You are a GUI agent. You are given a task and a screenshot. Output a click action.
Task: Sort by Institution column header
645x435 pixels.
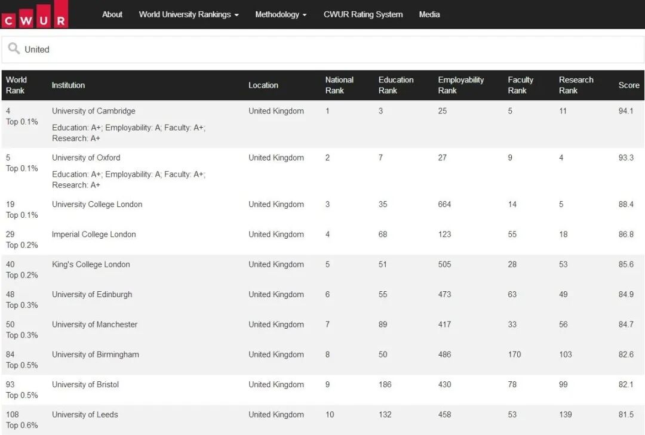pyautogui.click(x=68, y=85)
